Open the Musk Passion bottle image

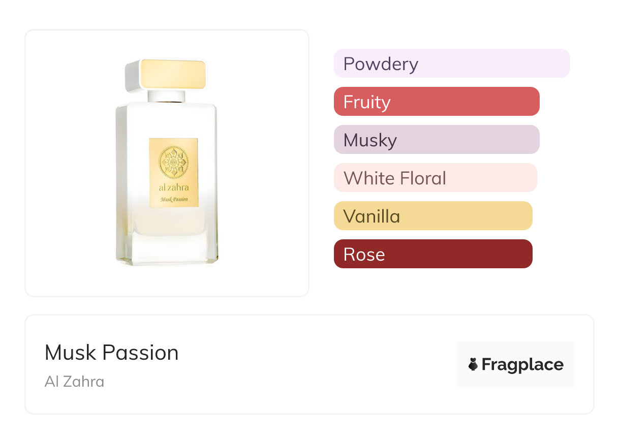(167, 163)
